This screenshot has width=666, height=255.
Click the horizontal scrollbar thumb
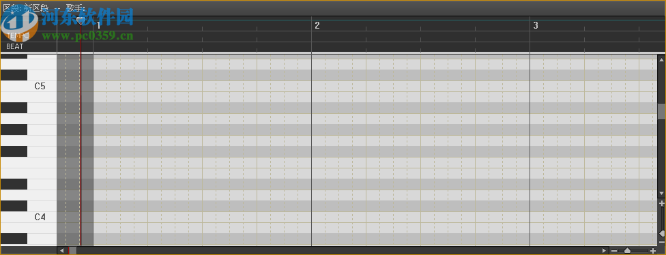pyautogui.click(x=72, y=251)
